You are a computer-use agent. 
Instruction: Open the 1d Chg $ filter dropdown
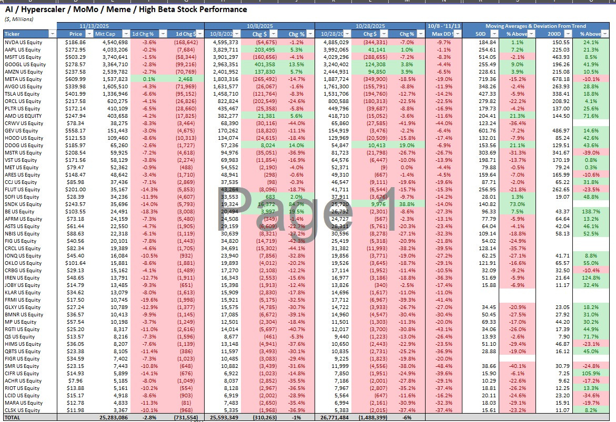[x=200, y=34]
